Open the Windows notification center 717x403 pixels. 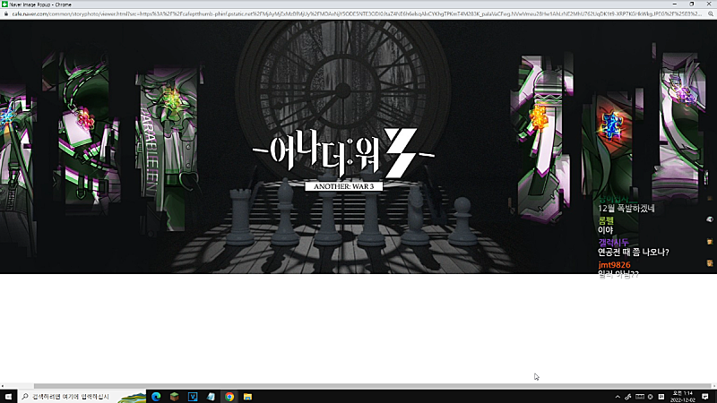pos(705,397)
